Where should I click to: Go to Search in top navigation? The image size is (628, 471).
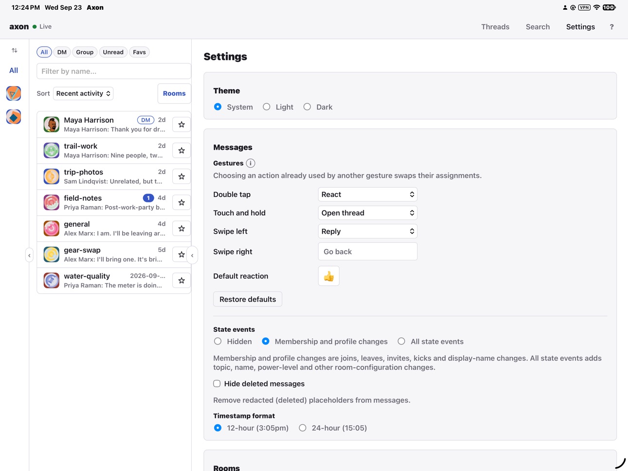click(x=537, y=27)
